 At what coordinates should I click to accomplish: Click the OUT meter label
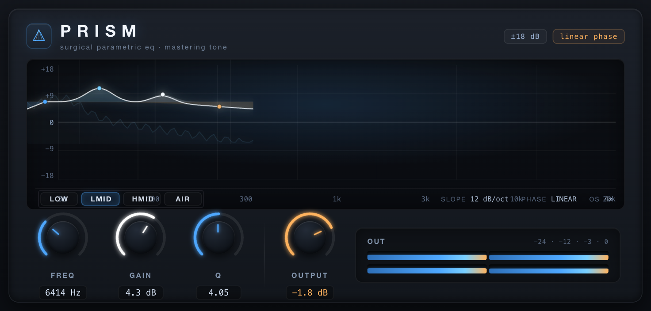tap(376, 242)
